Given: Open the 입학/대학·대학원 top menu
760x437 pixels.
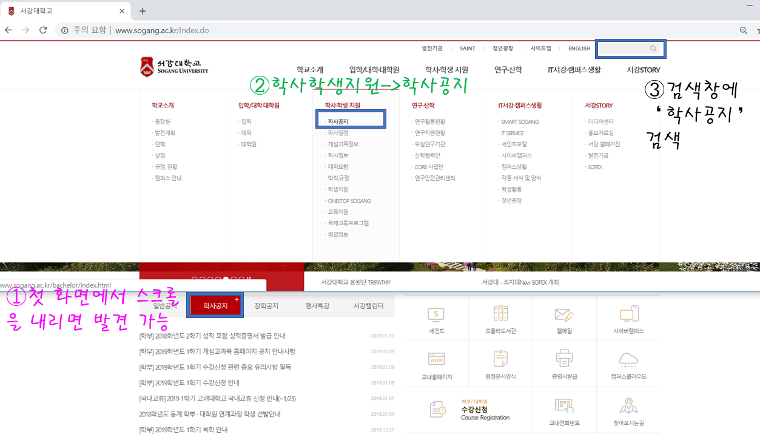Looking at the screenshot, I should click(374, 70).
